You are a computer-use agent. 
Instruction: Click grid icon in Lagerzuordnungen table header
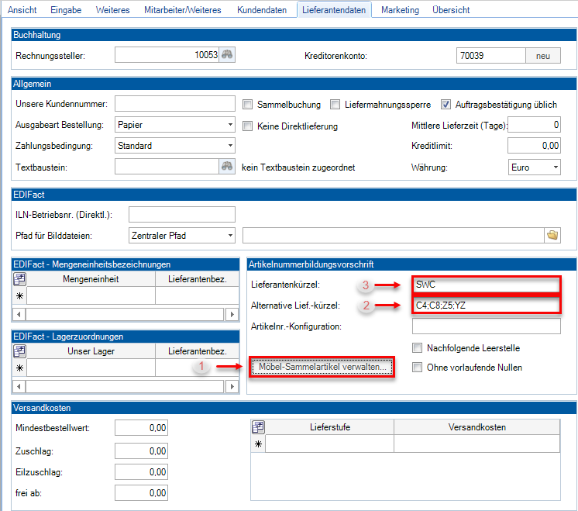point(20,351)
